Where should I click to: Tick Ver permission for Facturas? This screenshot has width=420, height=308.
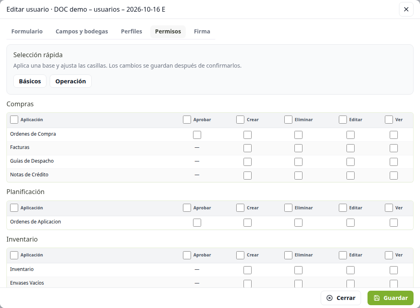(394, 148)
